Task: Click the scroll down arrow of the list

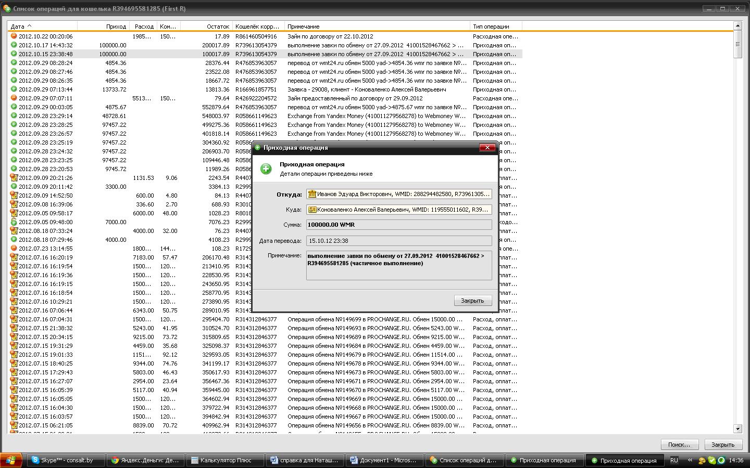Action: coord(737,428)
